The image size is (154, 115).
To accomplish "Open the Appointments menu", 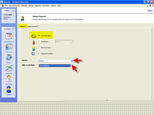I will pyautogui.click(x=14, y=6).
